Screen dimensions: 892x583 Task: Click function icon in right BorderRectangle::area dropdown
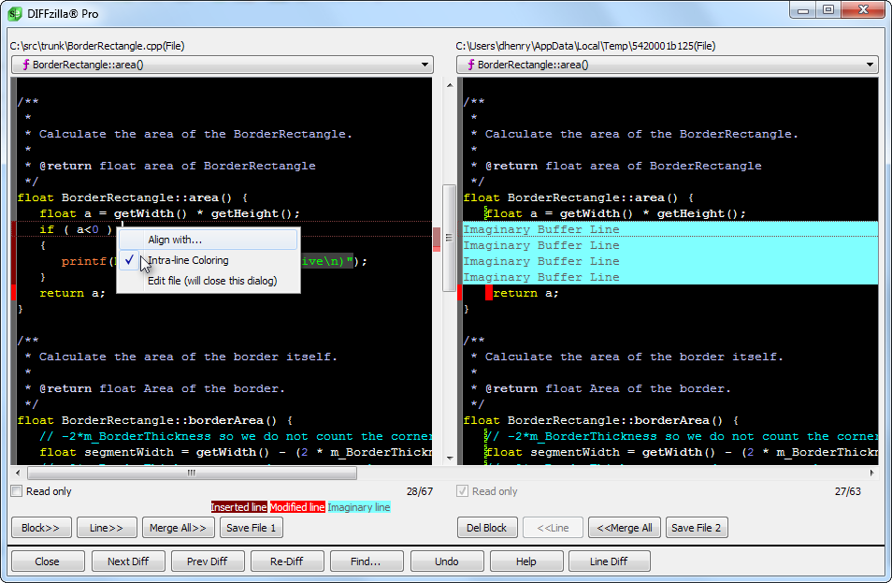pos(469,65)
